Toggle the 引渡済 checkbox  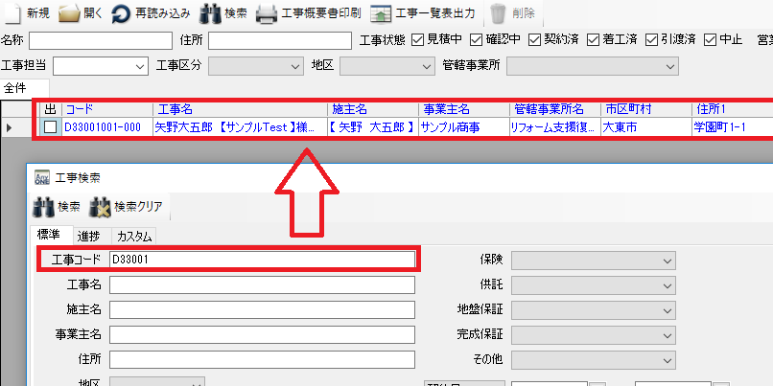[652, 40]
